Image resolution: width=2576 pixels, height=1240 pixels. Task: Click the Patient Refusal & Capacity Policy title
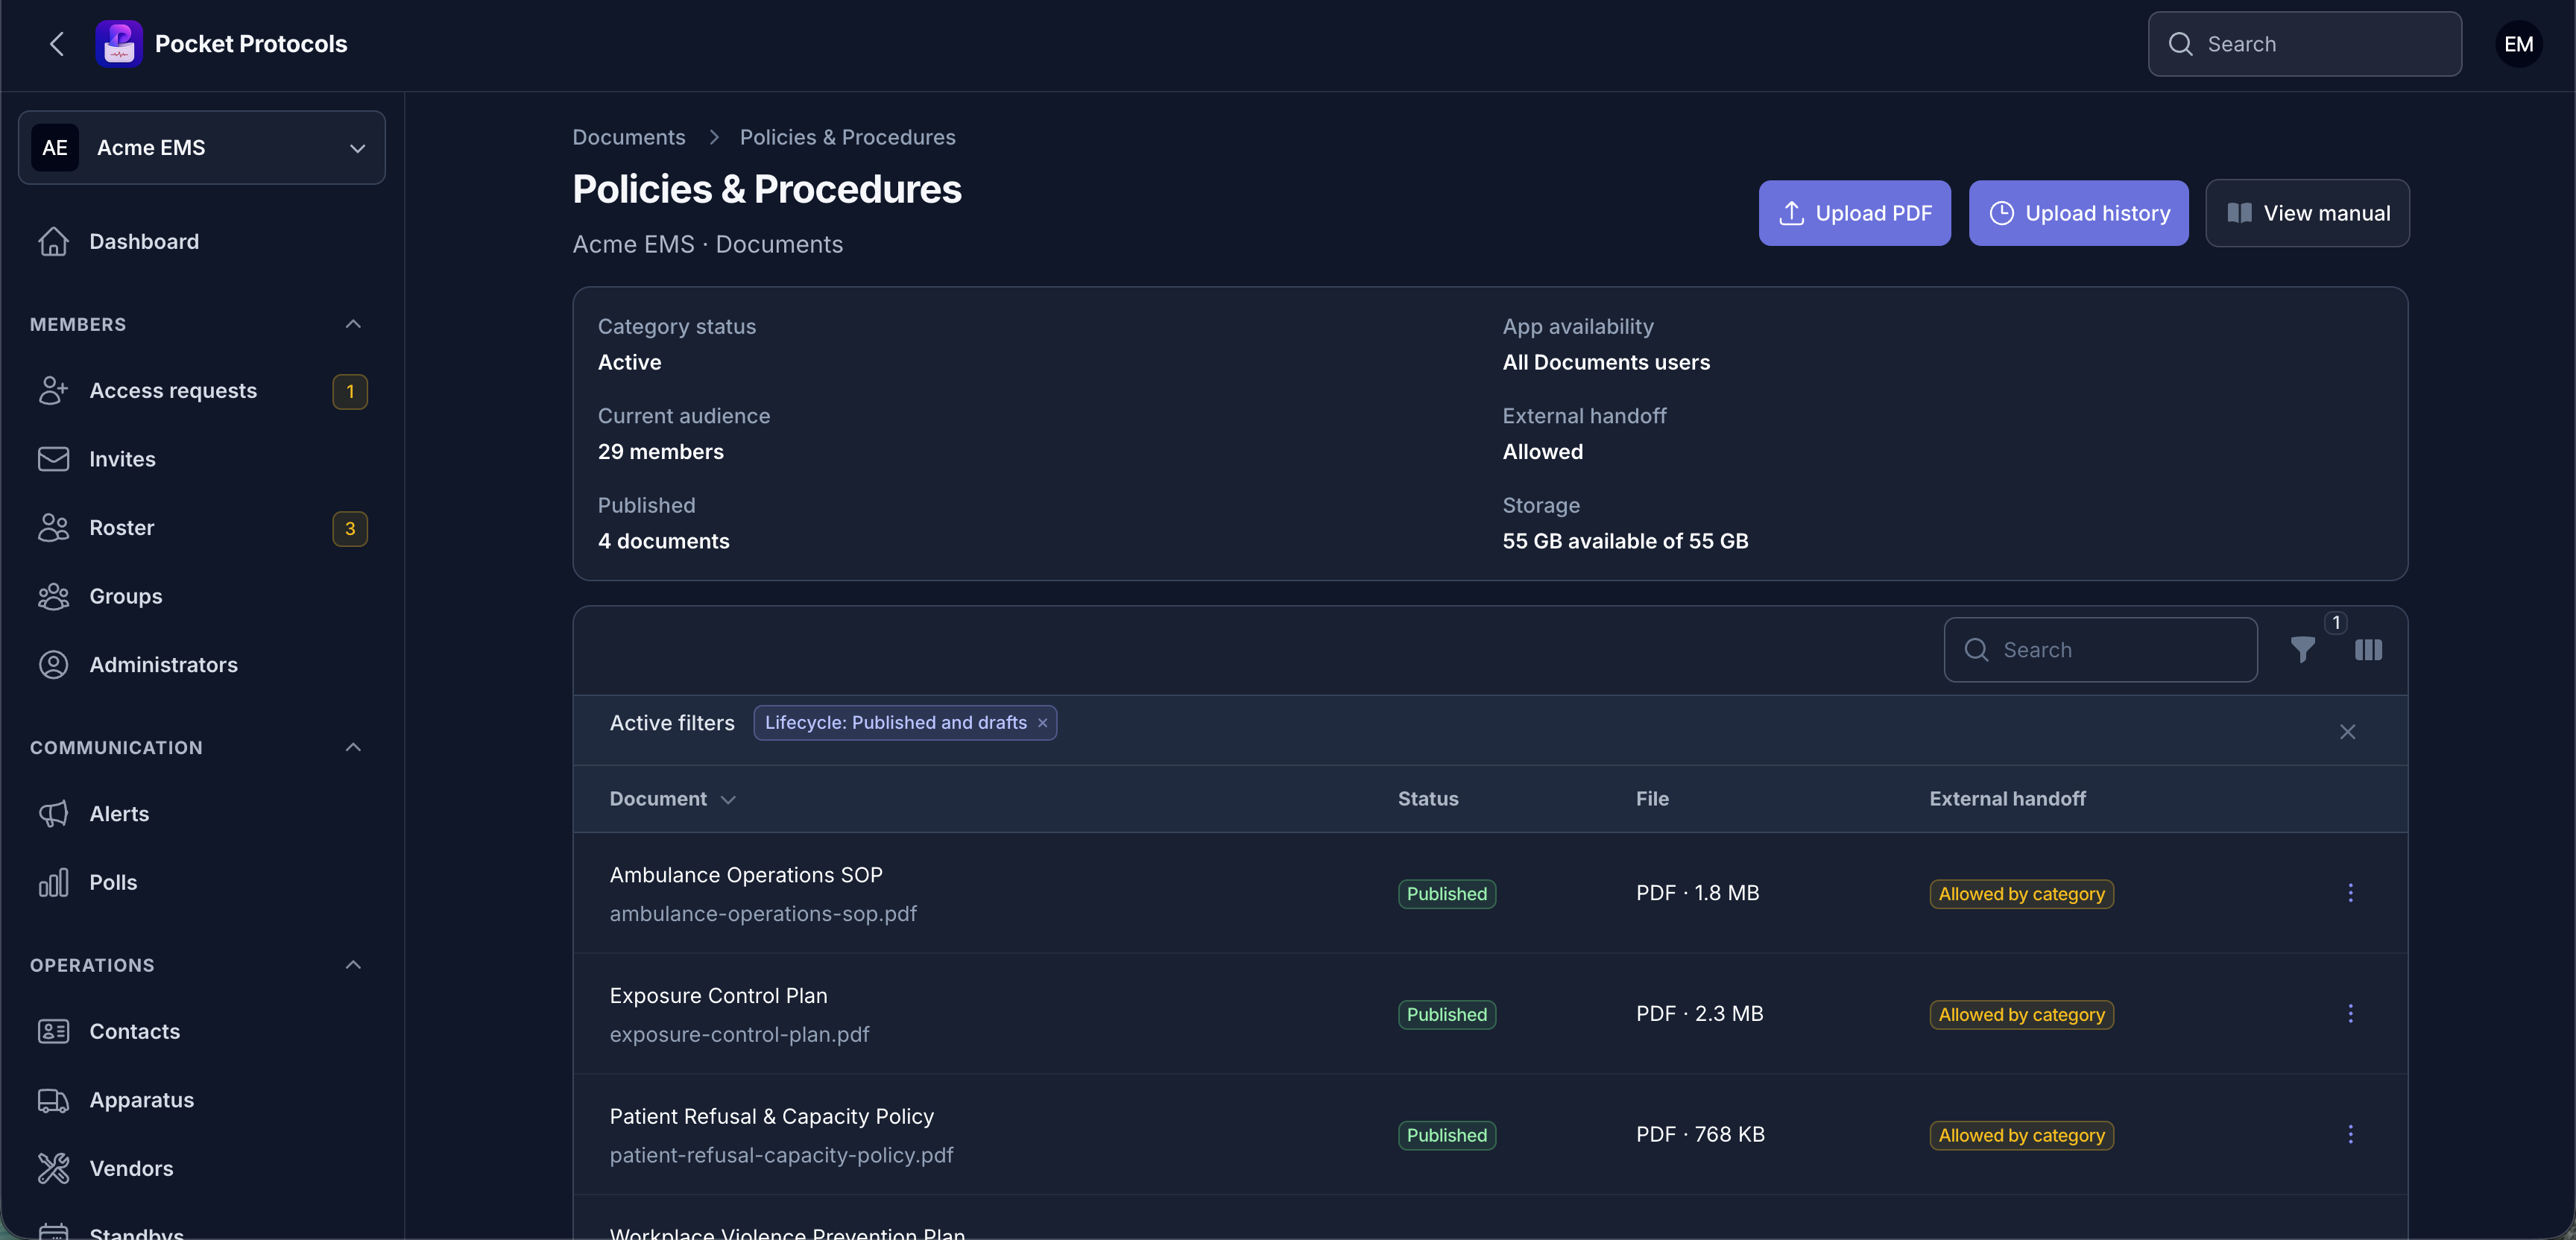[x=771, y=1116]
